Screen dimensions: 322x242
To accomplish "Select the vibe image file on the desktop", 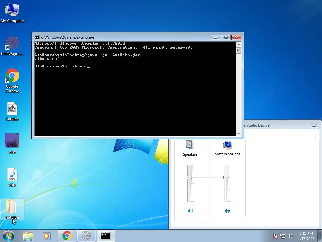I will tap(12, 143).
